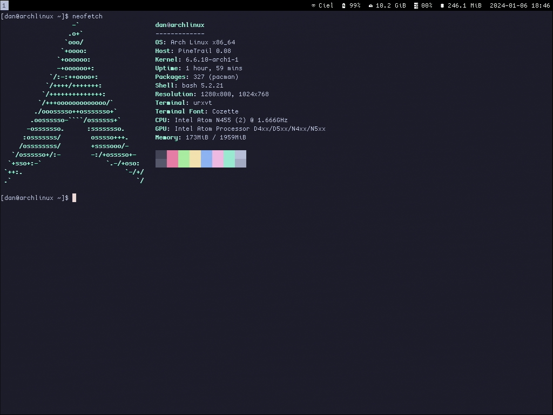Click the Wi-Fi icon beside Ciel
The width and height of the screenshot is (553, 415).
pos(313,5)
